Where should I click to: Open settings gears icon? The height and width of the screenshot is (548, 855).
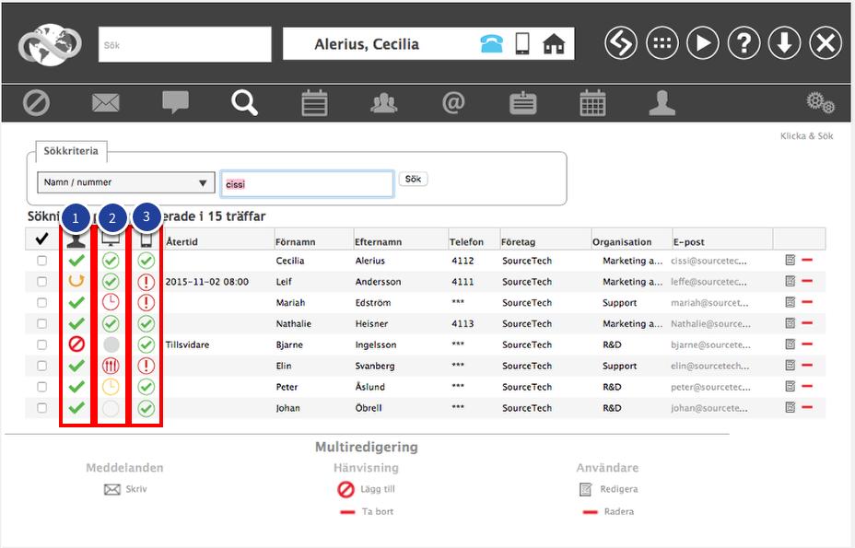[821, 102]
